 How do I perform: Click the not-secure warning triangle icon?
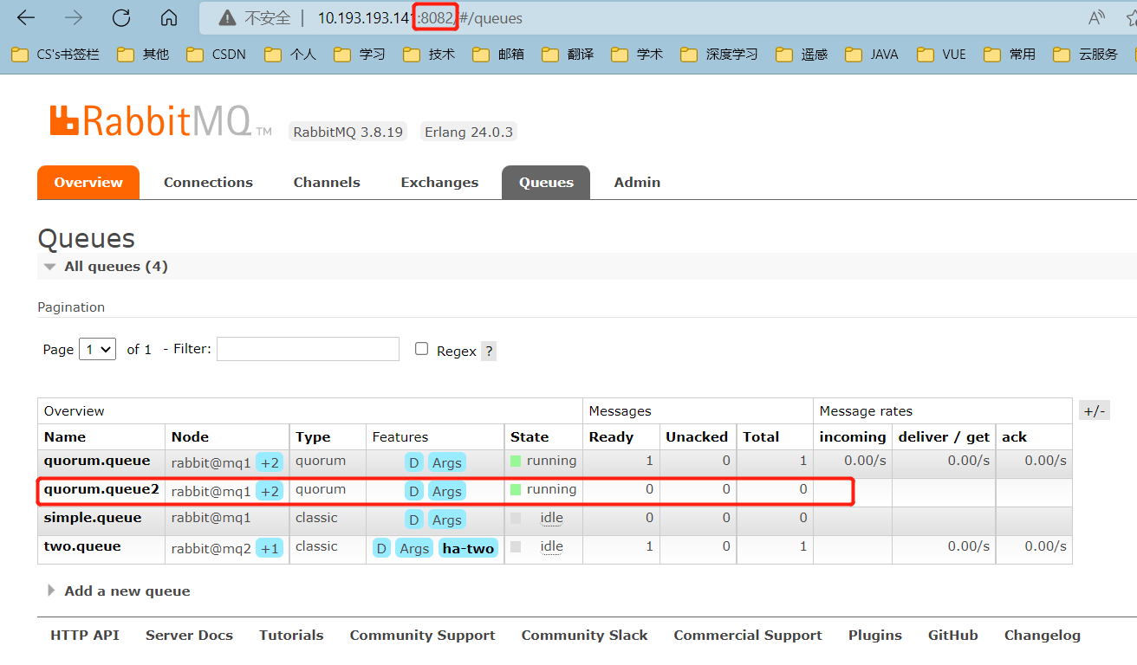pyautogui.click(x=227, y=17)
